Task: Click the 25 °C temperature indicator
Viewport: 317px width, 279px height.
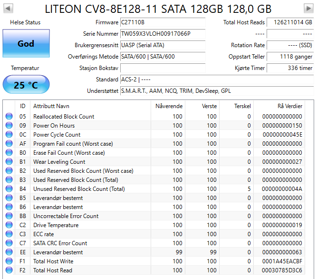Action: point(26,84)
